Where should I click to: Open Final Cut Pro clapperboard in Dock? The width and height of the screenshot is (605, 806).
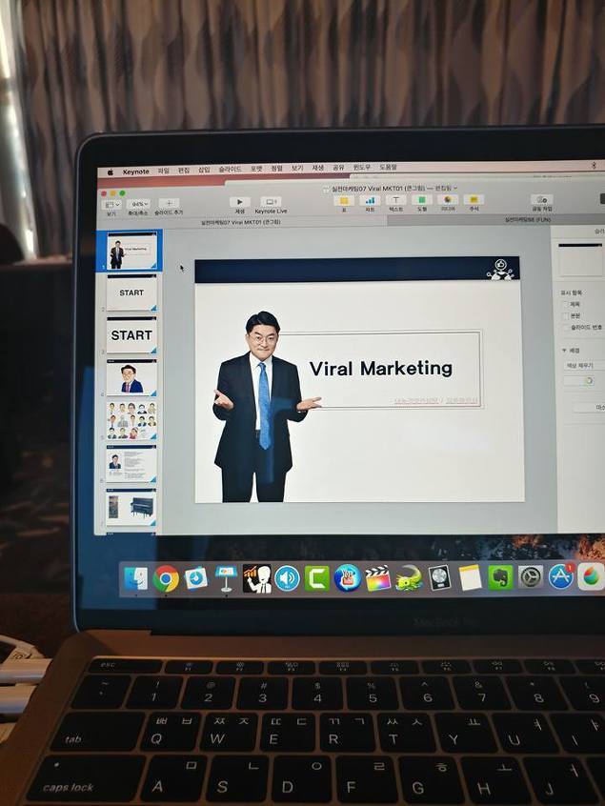(x=378, y=577)
